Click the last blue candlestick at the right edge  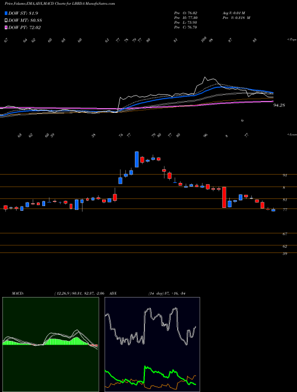(x=273, y=210)
